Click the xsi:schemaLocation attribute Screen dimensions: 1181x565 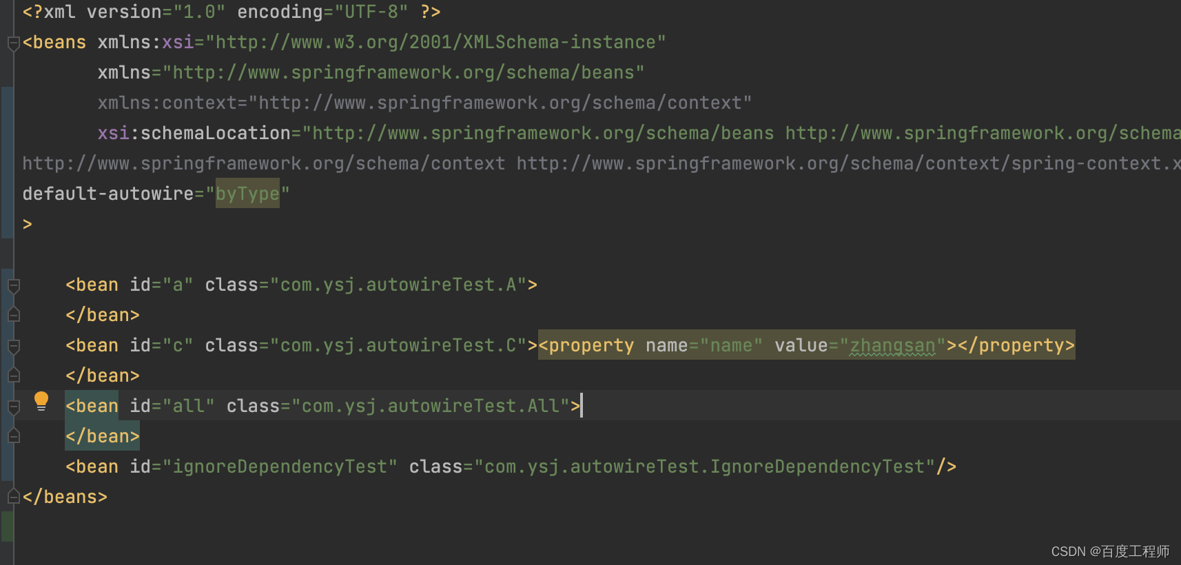pos(194,133)
